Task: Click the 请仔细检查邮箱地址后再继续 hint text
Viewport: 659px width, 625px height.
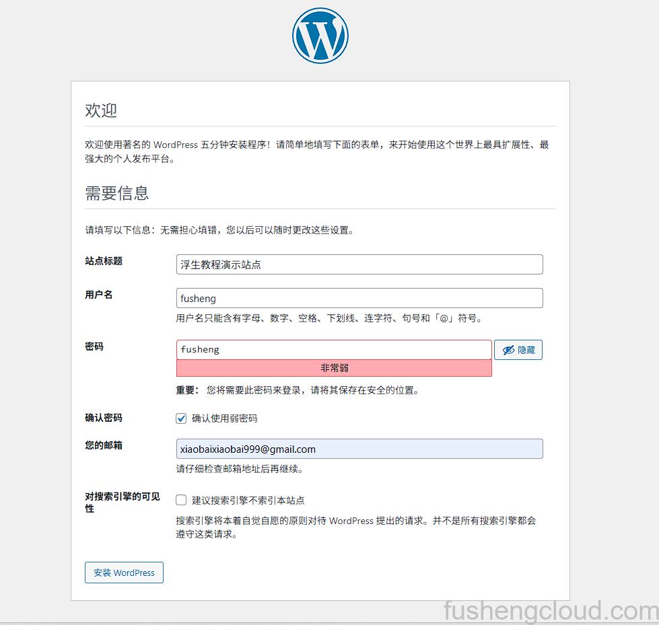Action: pos(240,469)
